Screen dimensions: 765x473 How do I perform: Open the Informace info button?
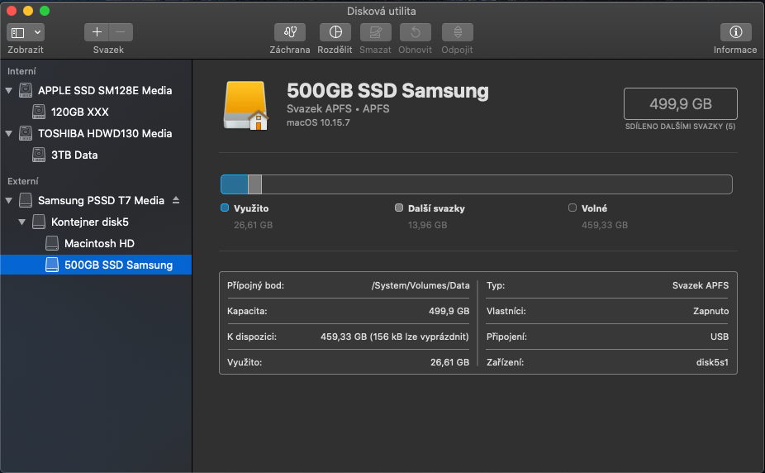734,32
